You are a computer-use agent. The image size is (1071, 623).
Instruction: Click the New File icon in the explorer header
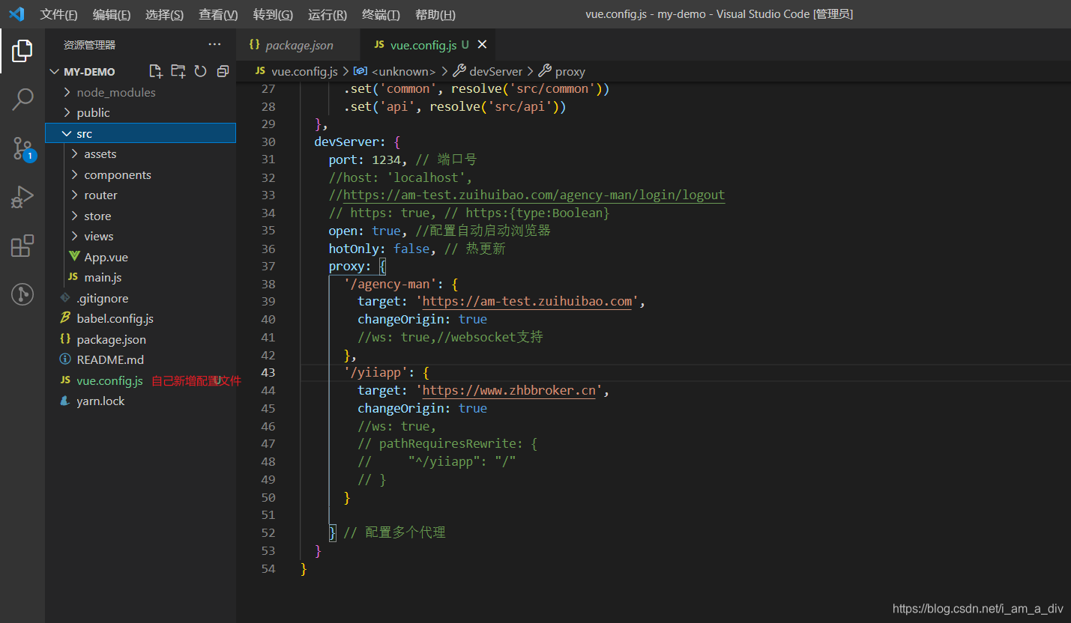click(x=156, y=71)
